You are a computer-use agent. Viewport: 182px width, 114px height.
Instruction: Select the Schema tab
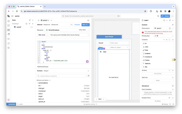(40, 71)
